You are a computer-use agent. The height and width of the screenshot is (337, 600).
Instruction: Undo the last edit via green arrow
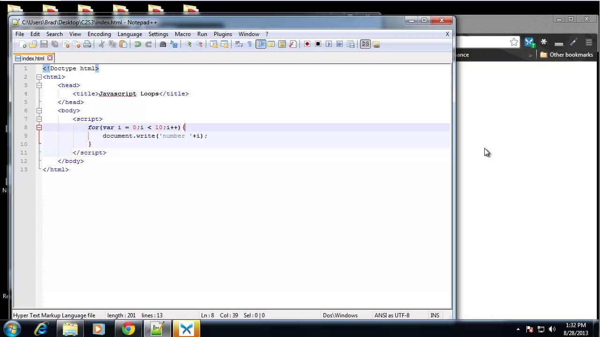[137, 44]
